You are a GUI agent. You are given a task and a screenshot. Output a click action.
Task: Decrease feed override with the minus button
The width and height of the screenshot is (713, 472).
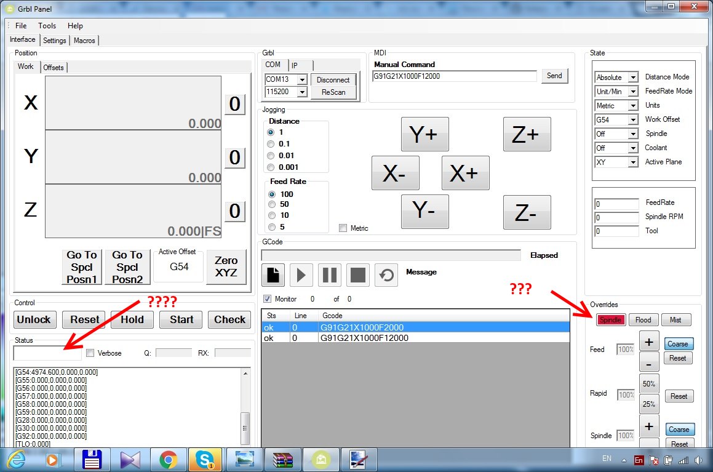tap(649, 362)
